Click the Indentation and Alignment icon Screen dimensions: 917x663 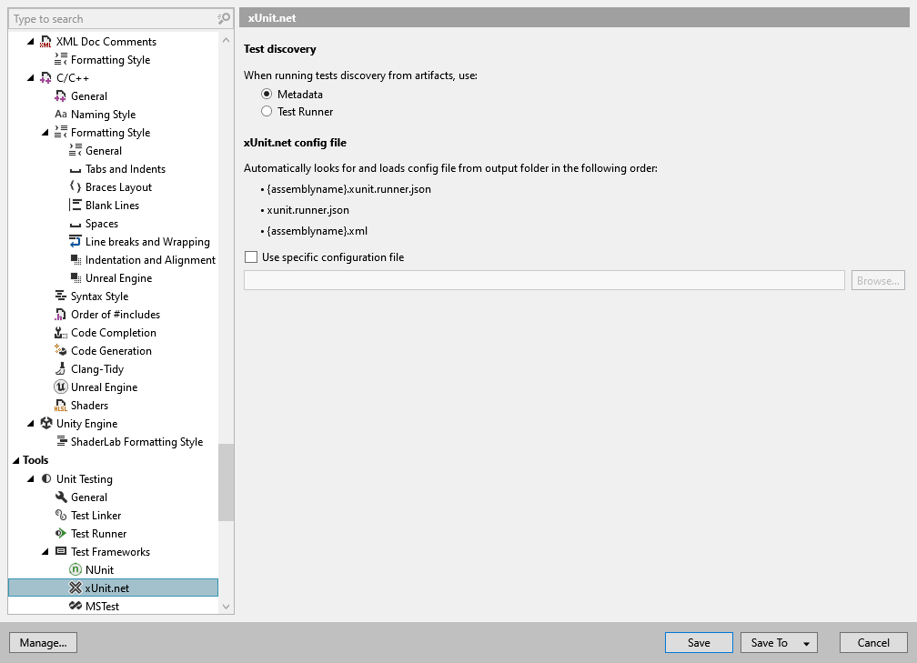[x=76, y=259]
